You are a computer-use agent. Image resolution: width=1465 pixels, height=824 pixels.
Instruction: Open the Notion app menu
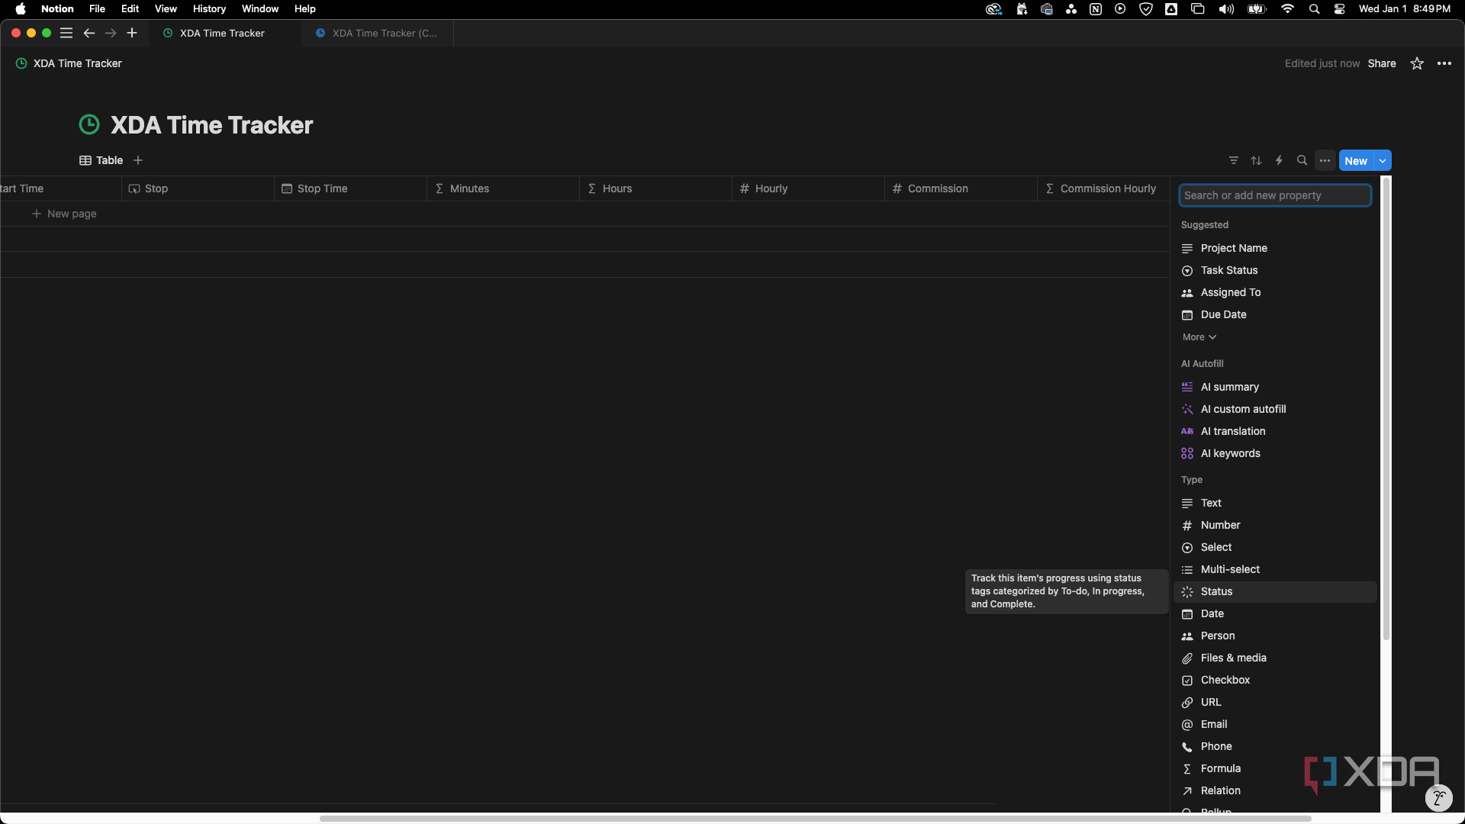pos(57,8)
